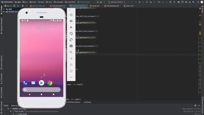Screen dimensions: 204x115
Task: Take an emulator screenshot with the camera icon
Action: tap(71, 46)
